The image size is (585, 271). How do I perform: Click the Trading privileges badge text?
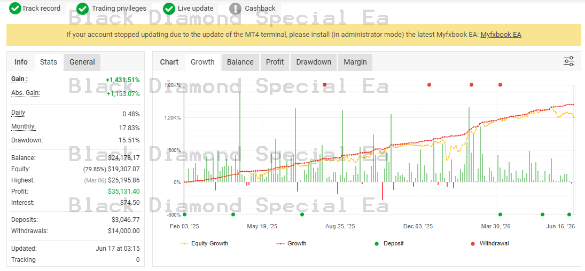pos(119,8)
